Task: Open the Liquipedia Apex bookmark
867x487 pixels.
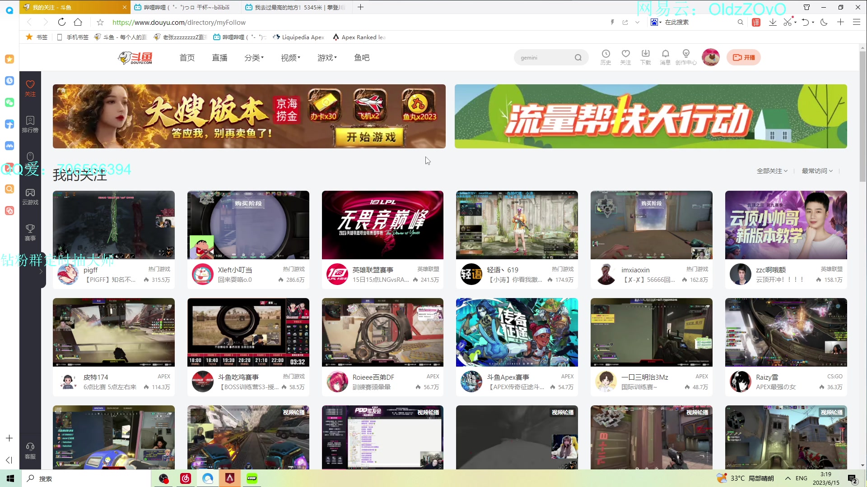Action: tap(298, 37)
